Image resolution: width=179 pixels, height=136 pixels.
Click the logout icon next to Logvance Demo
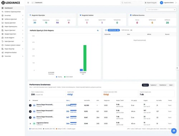176,2
